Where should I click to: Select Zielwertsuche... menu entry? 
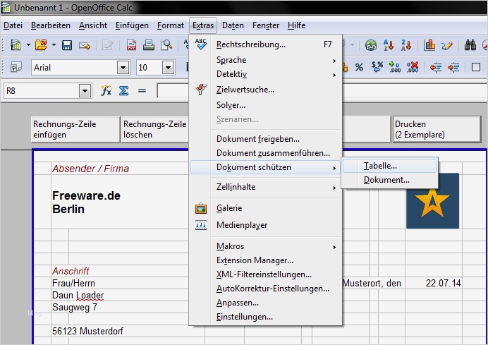coord(266,90)
